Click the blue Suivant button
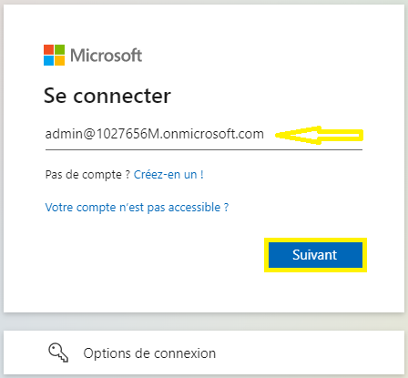Image resolution: width=408 pixels, height=378 pixels. tap(315, 255)
